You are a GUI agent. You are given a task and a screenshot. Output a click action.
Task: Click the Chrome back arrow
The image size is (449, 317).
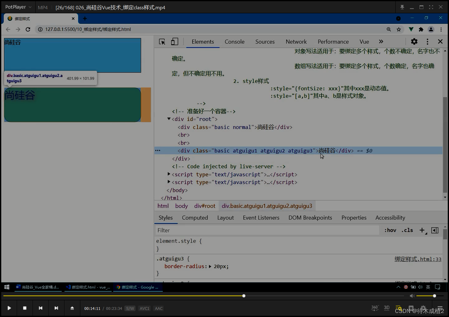click(8, 29)
